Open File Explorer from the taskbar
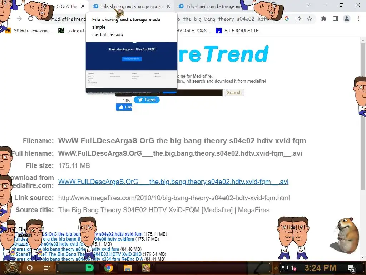Screen dimensions: 366x275 click(128, 268)
